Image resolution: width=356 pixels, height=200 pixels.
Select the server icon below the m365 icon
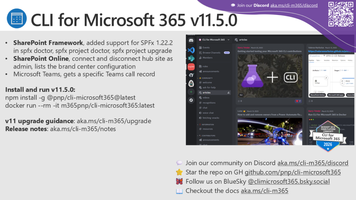point(191,75)
